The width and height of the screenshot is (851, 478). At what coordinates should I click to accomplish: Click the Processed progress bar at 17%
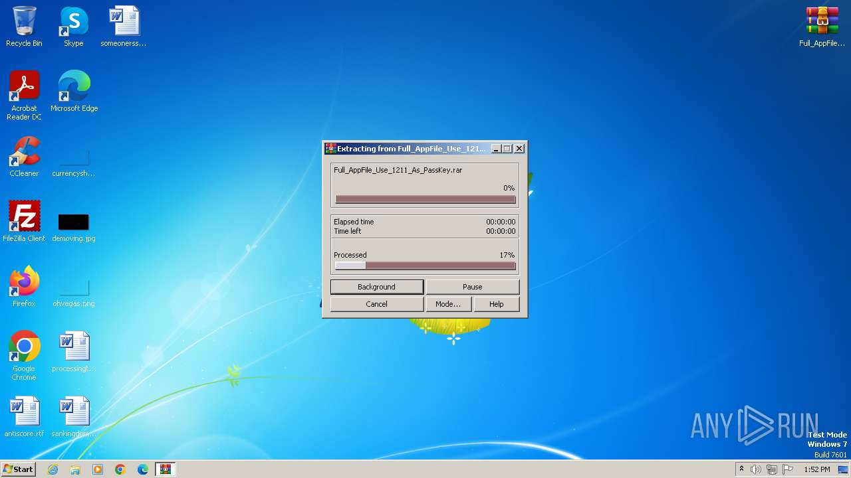[425, 266]
